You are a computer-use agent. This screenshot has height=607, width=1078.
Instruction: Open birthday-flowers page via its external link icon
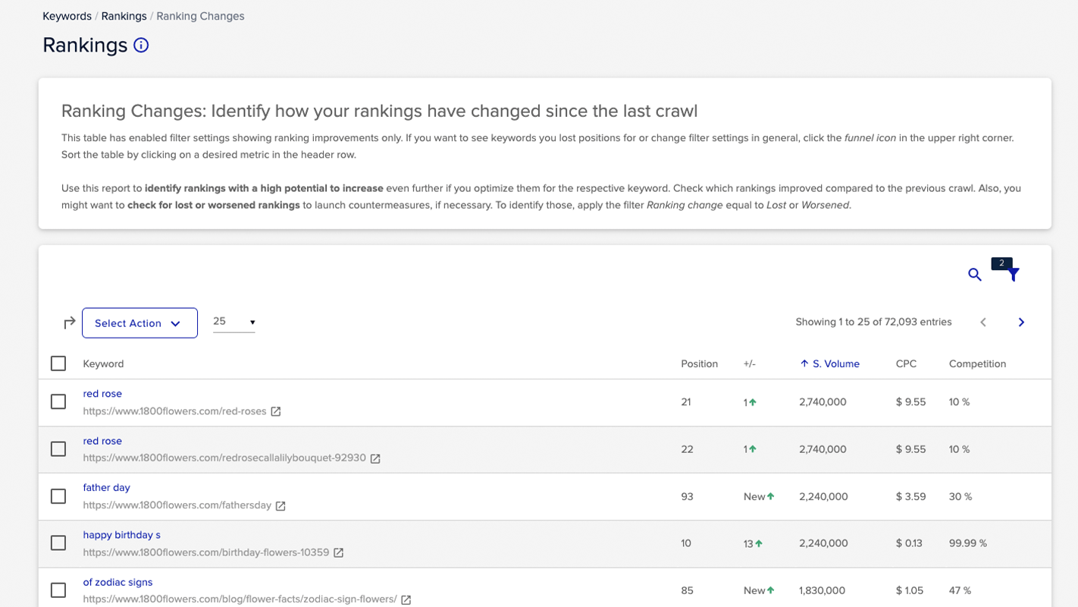coord(339,552)
